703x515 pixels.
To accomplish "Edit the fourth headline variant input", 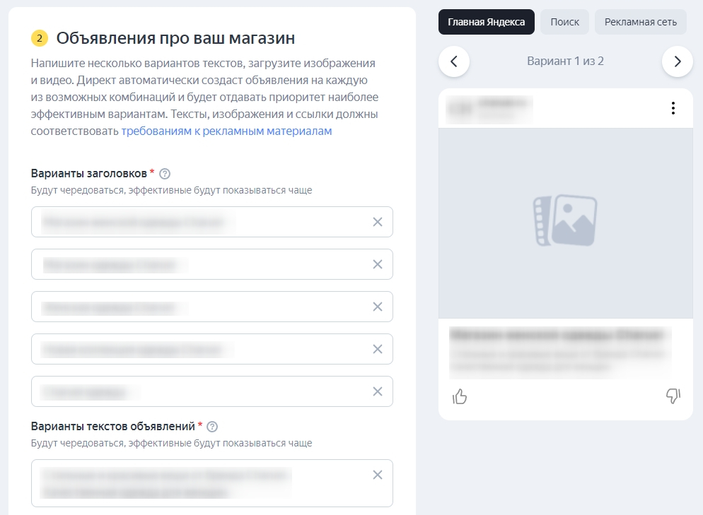I will 212,349.
